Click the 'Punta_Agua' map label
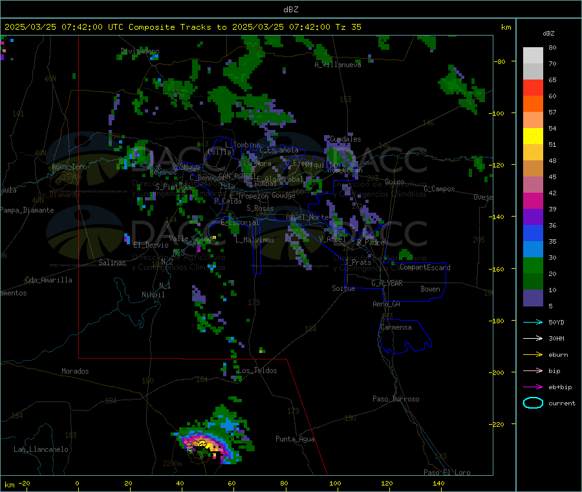The image size is (582, 492). tap(295, 439)
